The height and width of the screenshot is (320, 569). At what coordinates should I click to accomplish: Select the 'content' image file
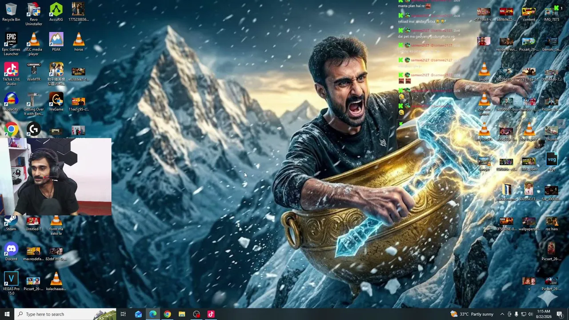tap(529, 14)
